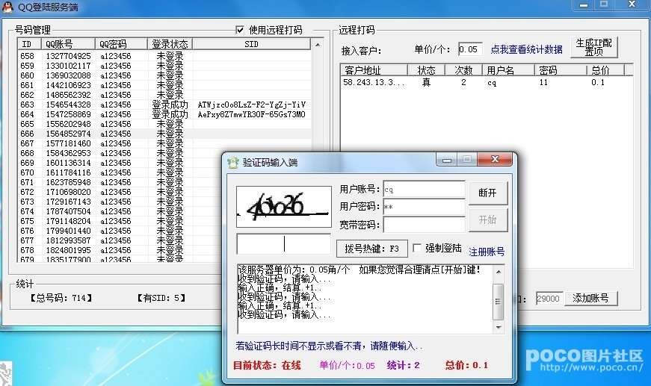Open the 注册账号 link

487,252
